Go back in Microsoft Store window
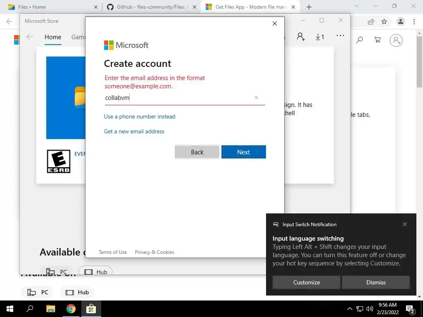423x317 pixels. (x=30, y=37)
